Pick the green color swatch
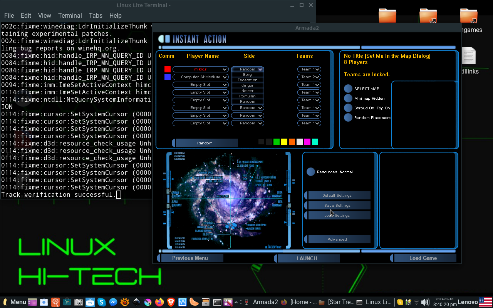Image resolution: width=493 pixels, height=308 pixels. pyautogui.click(x=276, y=142)
